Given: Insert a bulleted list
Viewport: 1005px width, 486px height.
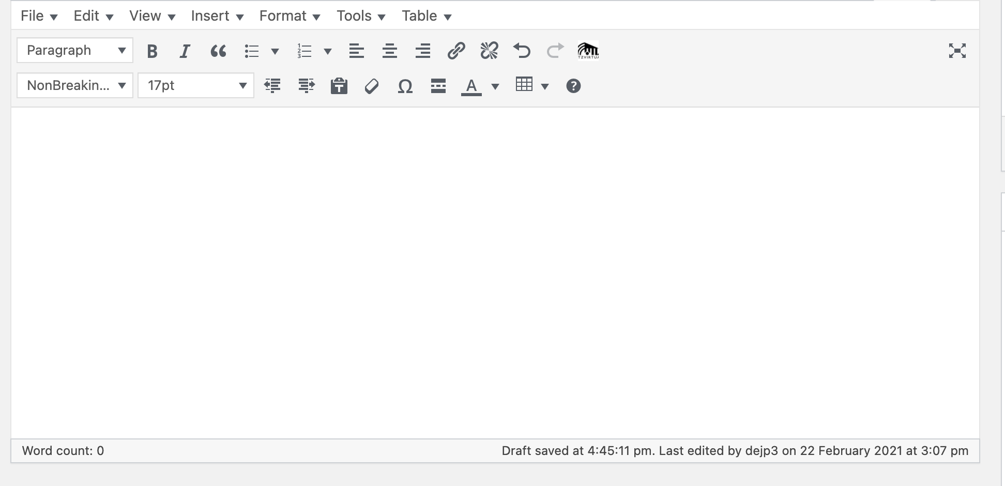Looking at the screenshot, I should click(252, 51).
